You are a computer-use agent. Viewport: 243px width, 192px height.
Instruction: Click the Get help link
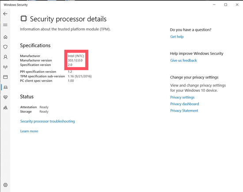[x=177, y=37]
